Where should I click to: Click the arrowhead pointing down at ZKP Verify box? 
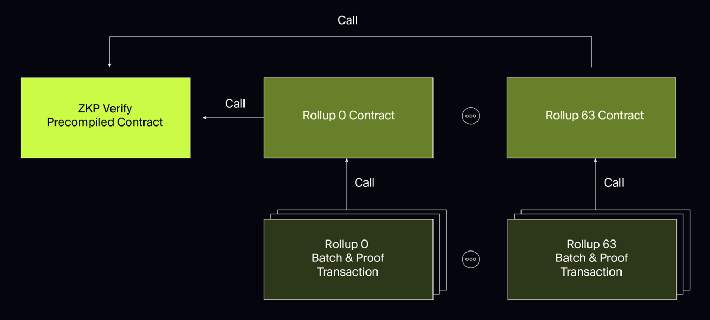(110, 65)
